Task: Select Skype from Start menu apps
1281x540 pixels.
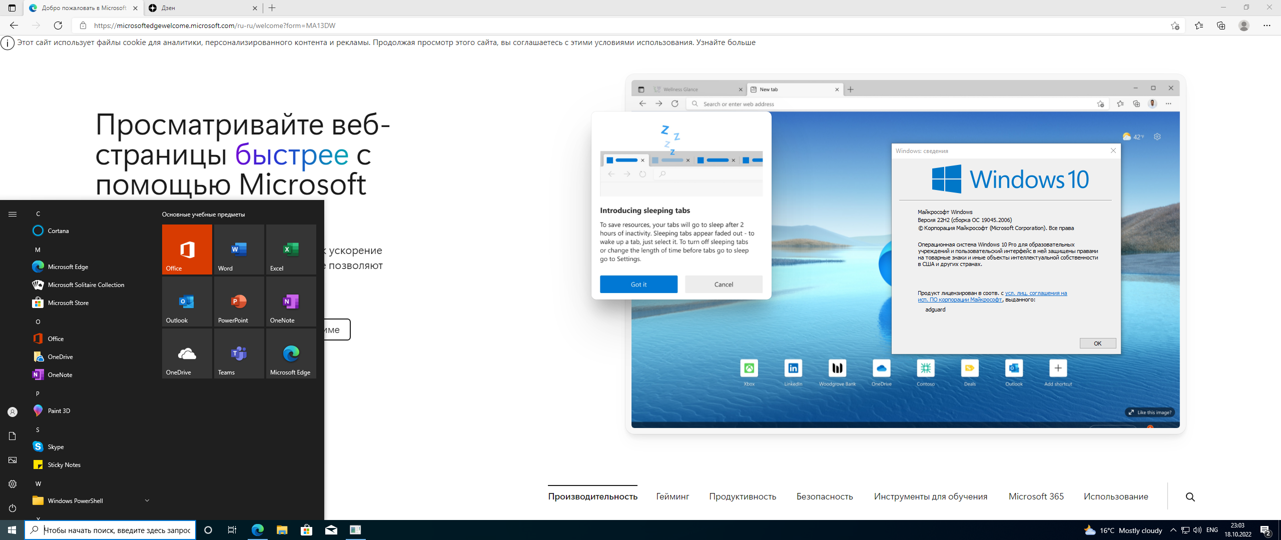Action: [x=57, y=446]
